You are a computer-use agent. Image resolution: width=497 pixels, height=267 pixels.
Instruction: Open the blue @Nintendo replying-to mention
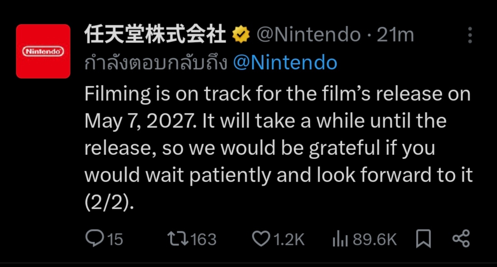285,63
